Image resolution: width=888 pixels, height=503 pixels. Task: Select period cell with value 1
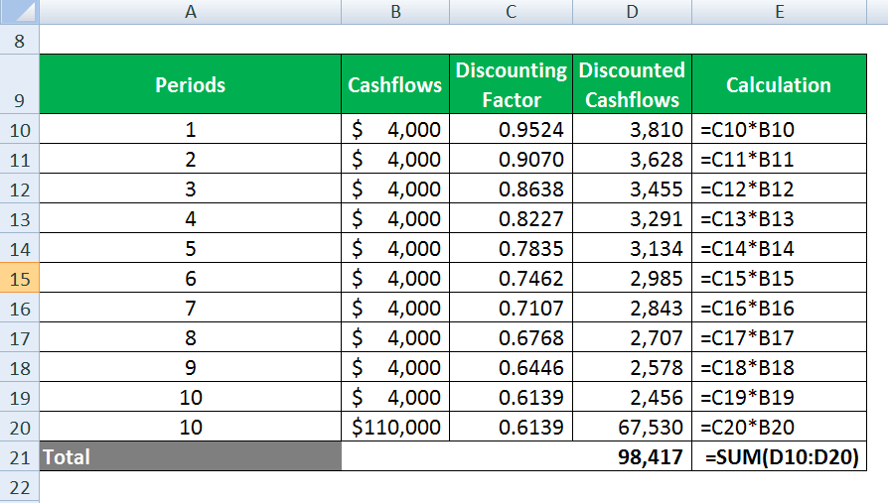tap(191, 129)
